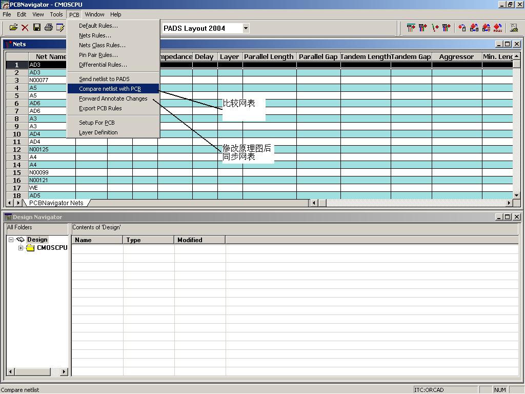This screenshot has height=394, width=525.
Task: Select Layer Definition menu entry
Action: point(113,132)
